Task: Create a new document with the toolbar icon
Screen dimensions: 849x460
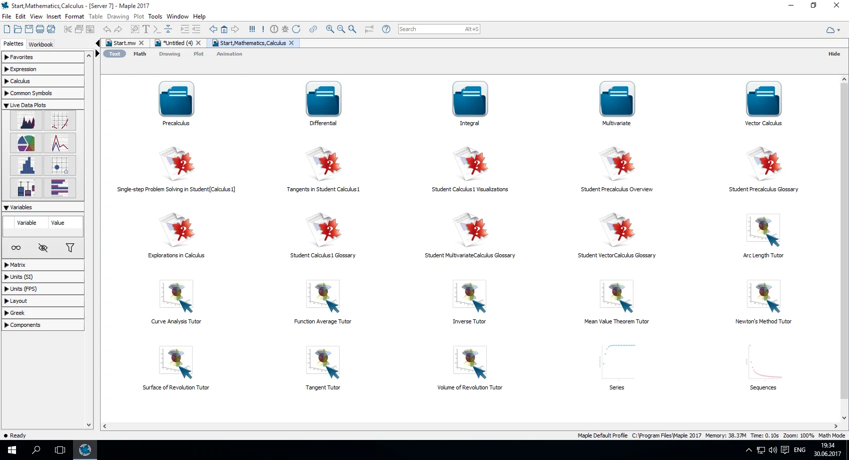Action: pos(7,29)
